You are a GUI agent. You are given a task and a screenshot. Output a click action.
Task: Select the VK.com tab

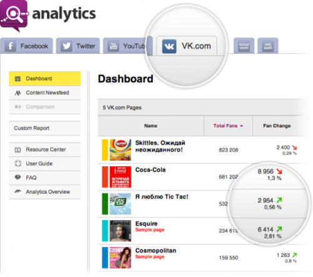tap(187, 46)
